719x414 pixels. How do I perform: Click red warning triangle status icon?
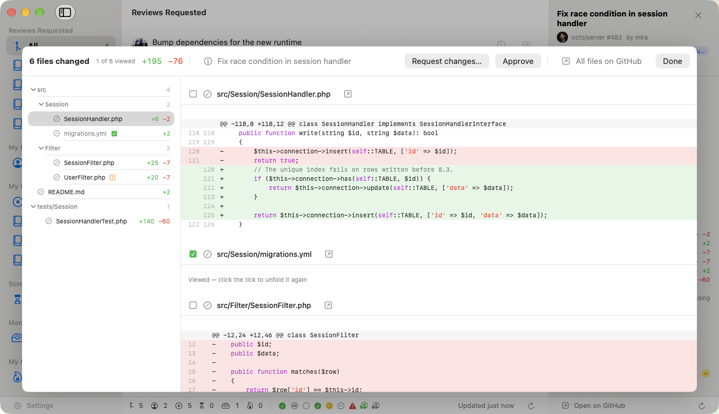pyautogui.click(x=352, y=405)
